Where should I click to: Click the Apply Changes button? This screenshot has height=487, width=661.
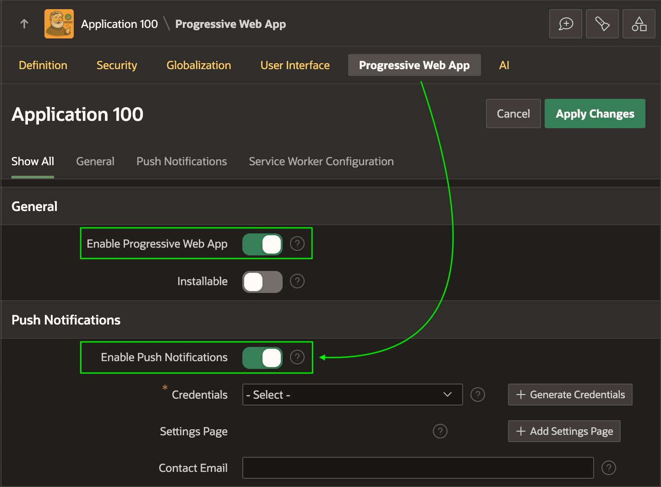(595, 114)
